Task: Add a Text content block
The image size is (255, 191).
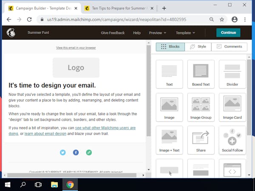Action: tap(169, 74)
